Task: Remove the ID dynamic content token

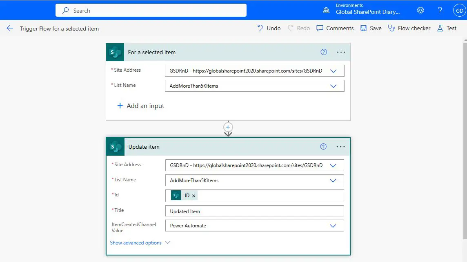Action: click(x=194, y=196)
